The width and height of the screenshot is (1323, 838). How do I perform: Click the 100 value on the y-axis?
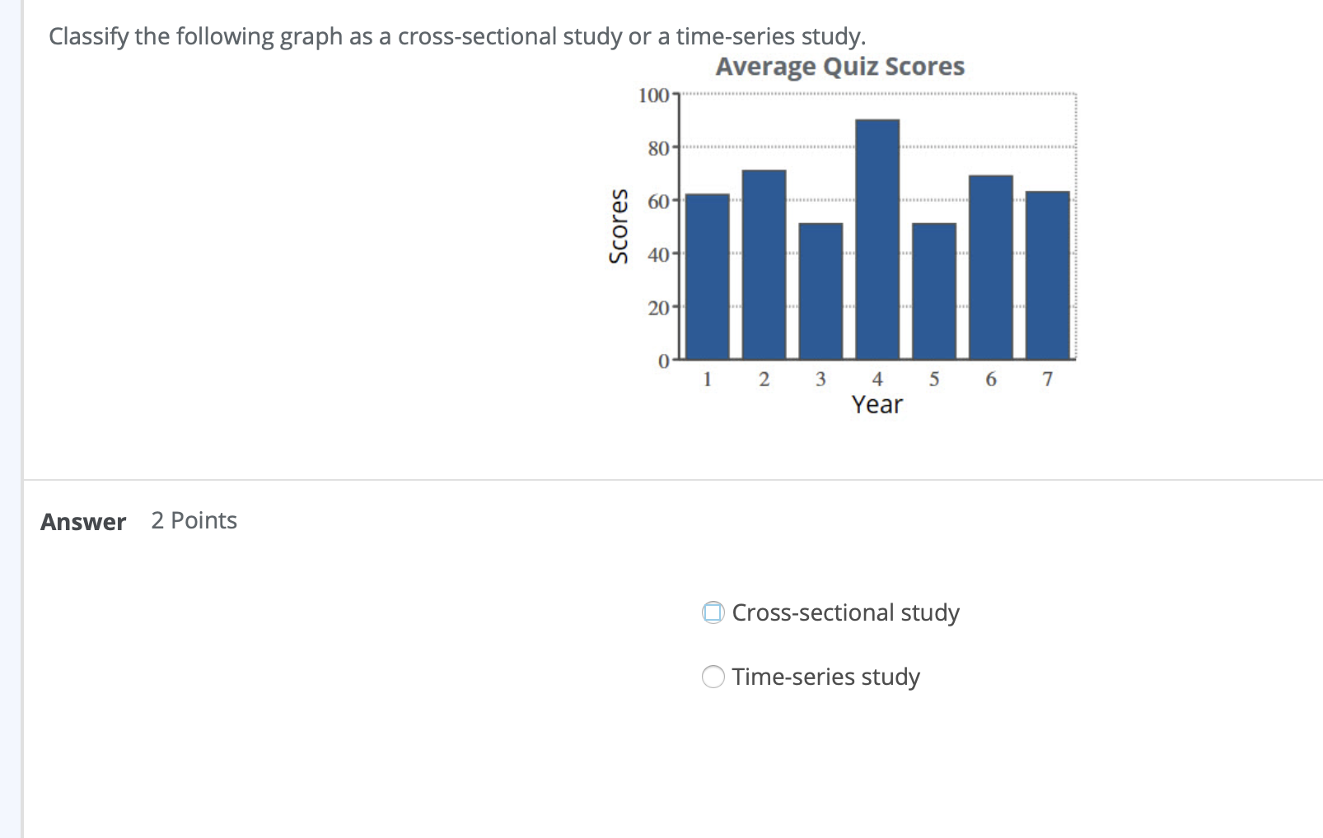(653, 95)
